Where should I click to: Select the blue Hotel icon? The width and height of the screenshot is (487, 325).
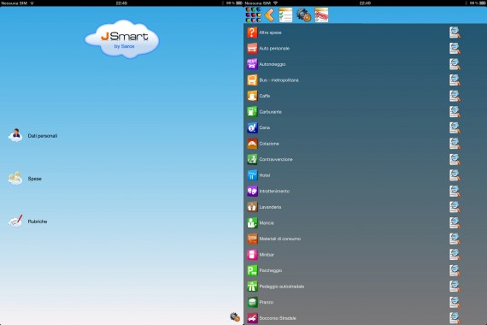(x=252, y=175)
